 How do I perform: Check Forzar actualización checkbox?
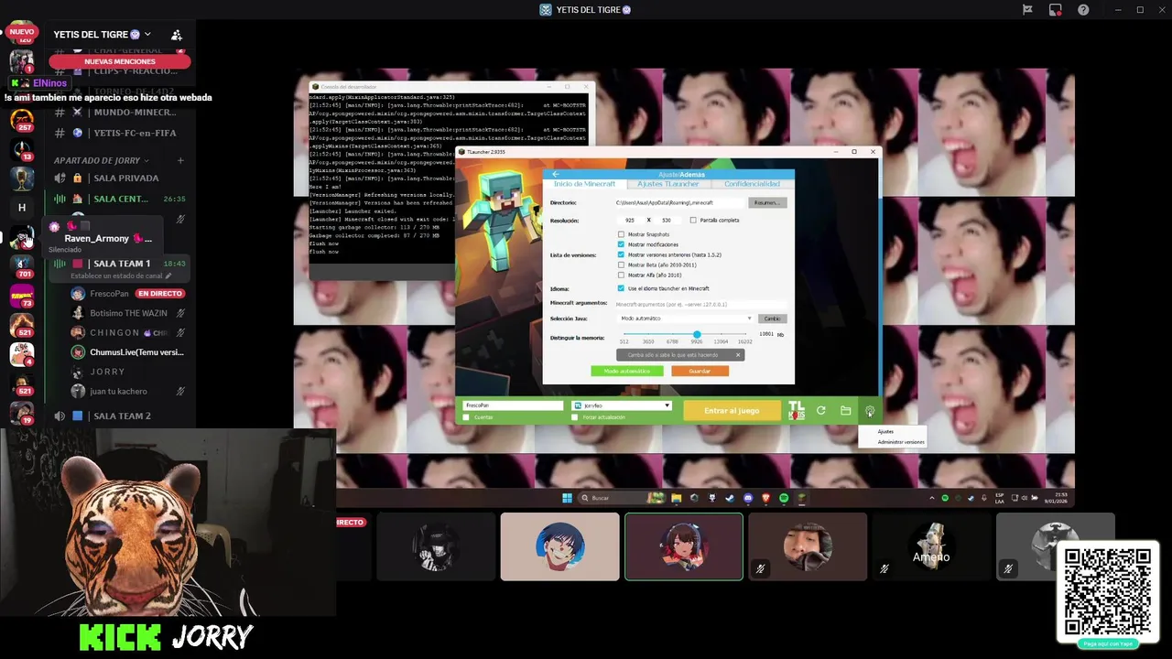(x=575, y=417)
